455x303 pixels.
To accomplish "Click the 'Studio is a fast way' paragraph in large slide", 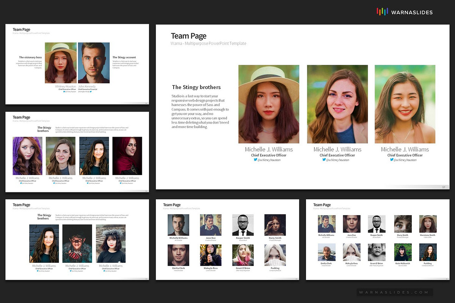I will click(x=200, y=111).
